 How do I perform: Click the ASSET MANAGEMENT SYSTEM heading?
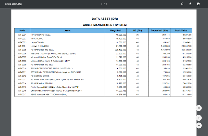(105, 25)
